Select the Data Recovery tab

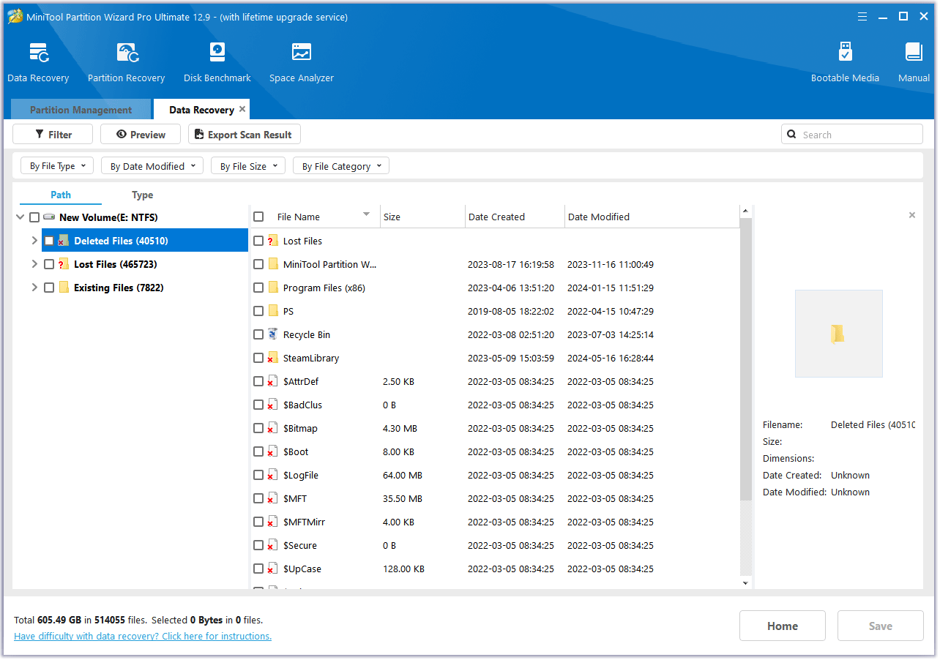[201, 110]
